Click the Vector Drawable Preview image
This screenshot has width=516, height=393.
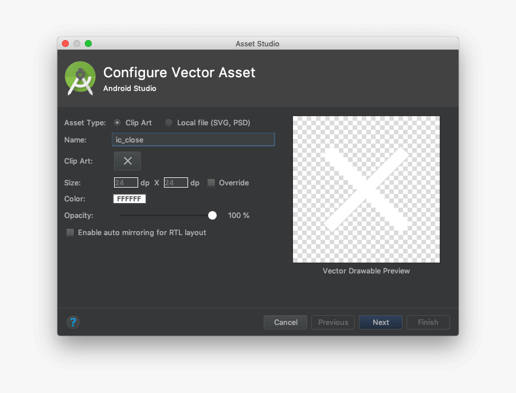click(x=366, y=189)
